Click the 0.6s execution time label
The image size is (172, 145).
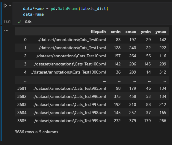point(28,22)
